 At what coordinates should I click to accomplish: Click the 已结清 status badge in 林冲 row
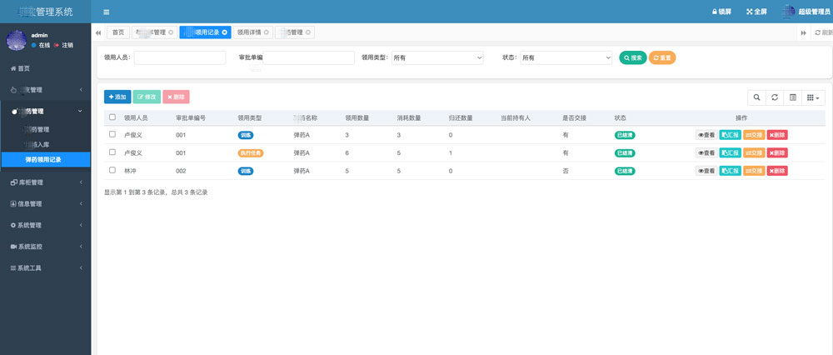tap(625, 171)
